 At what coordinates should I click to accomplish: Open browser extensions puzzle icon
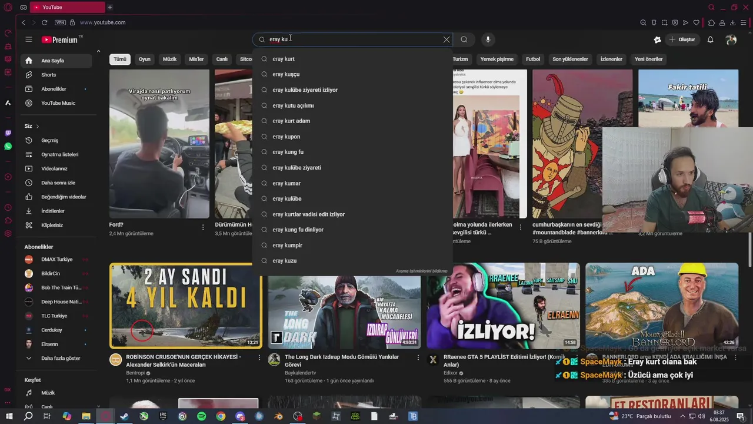tap(711, 22)
